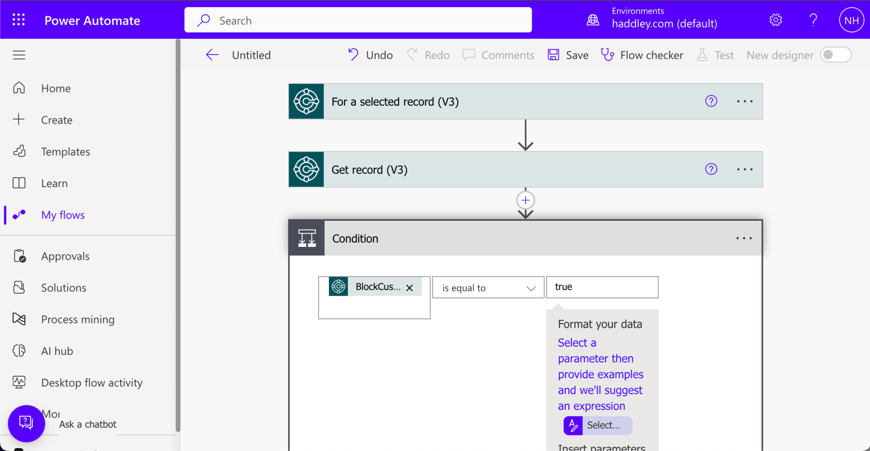Remove the BlockCus... token with X
This screenshot has height=451, width=870.
[x=410, y=288]
